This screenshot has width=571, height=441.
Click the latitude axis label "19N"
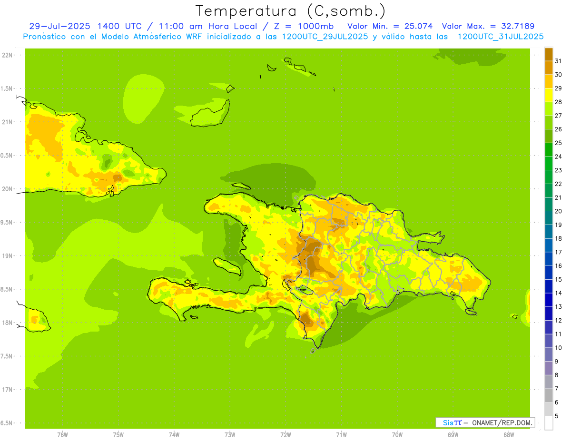7,256
